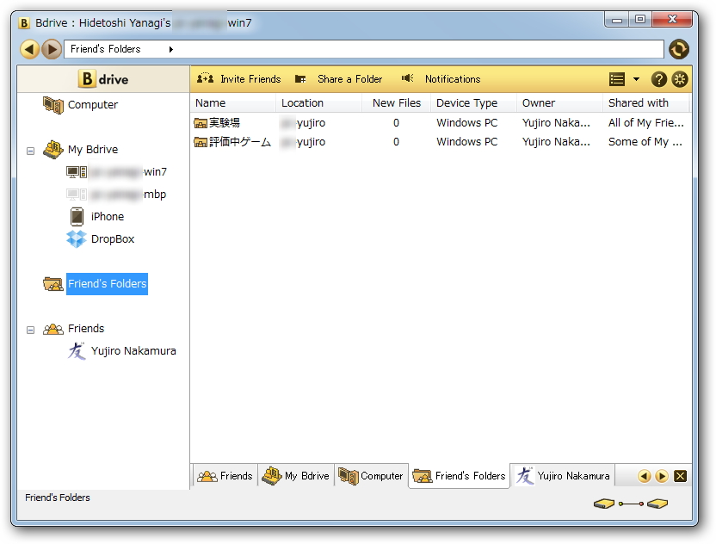Sort the list using the Name column header
716x544 pixels.
coord(210,102)
